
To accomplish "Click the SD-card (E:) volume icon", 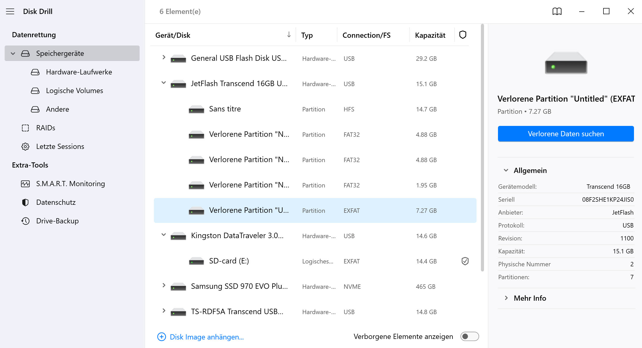I will pos(196,261).
